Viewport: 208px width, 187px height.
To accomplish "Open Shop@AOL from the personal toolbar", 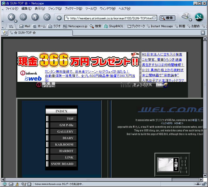I will (x=114, y=26).
